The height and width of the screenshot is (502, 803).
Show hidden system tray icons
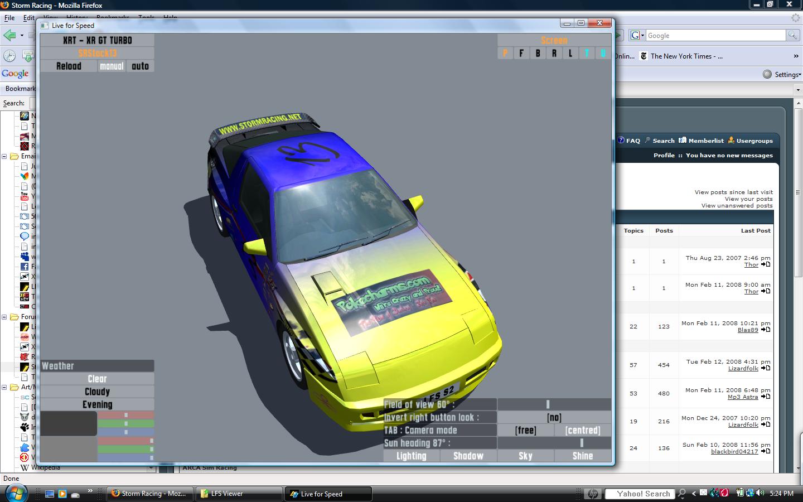694,493
